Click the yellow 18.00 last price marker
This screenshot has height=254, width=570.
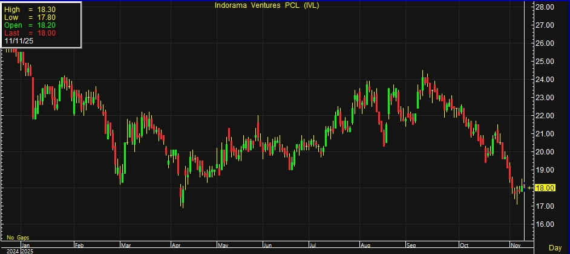[546, 188]
